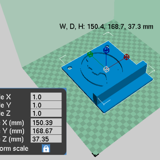The width and height of the screenshot is (160, 160).
Task: Click the blue Z-axis scale handle
Action: click(x=106, y=50)
